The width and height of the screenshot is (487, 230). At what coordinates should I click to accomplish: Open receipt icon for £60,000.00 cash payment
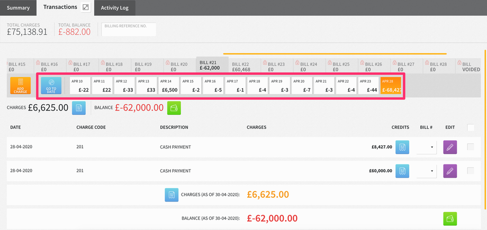coord(402,171)
